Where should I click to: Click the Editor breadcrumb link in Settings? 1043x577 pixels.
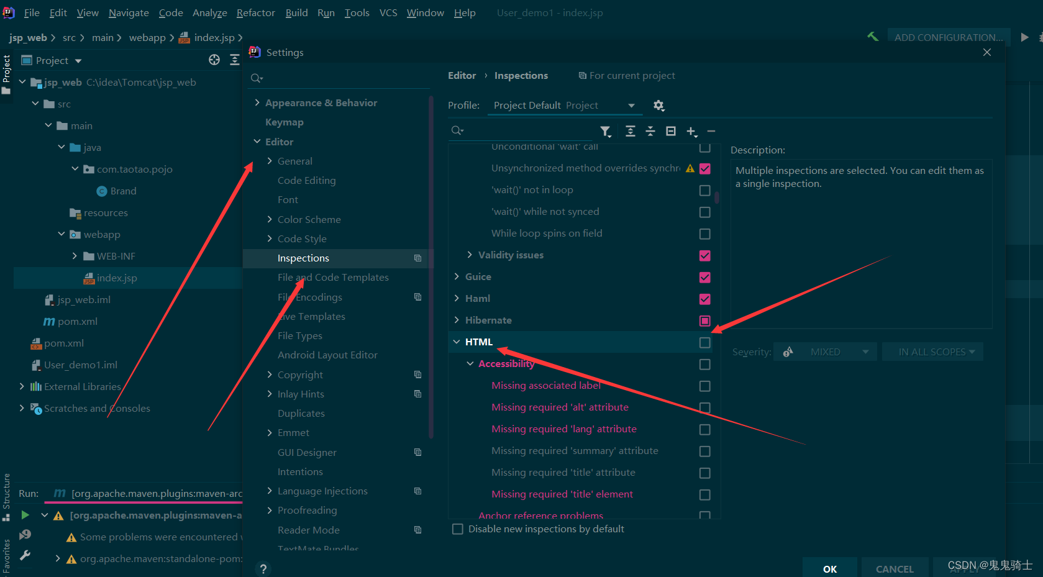(x=462, y=76)
